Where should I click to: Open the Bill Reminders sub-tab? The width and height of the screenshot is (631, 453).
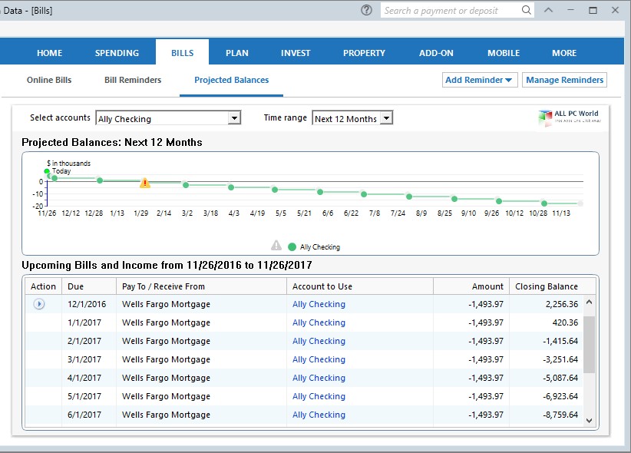133,80
